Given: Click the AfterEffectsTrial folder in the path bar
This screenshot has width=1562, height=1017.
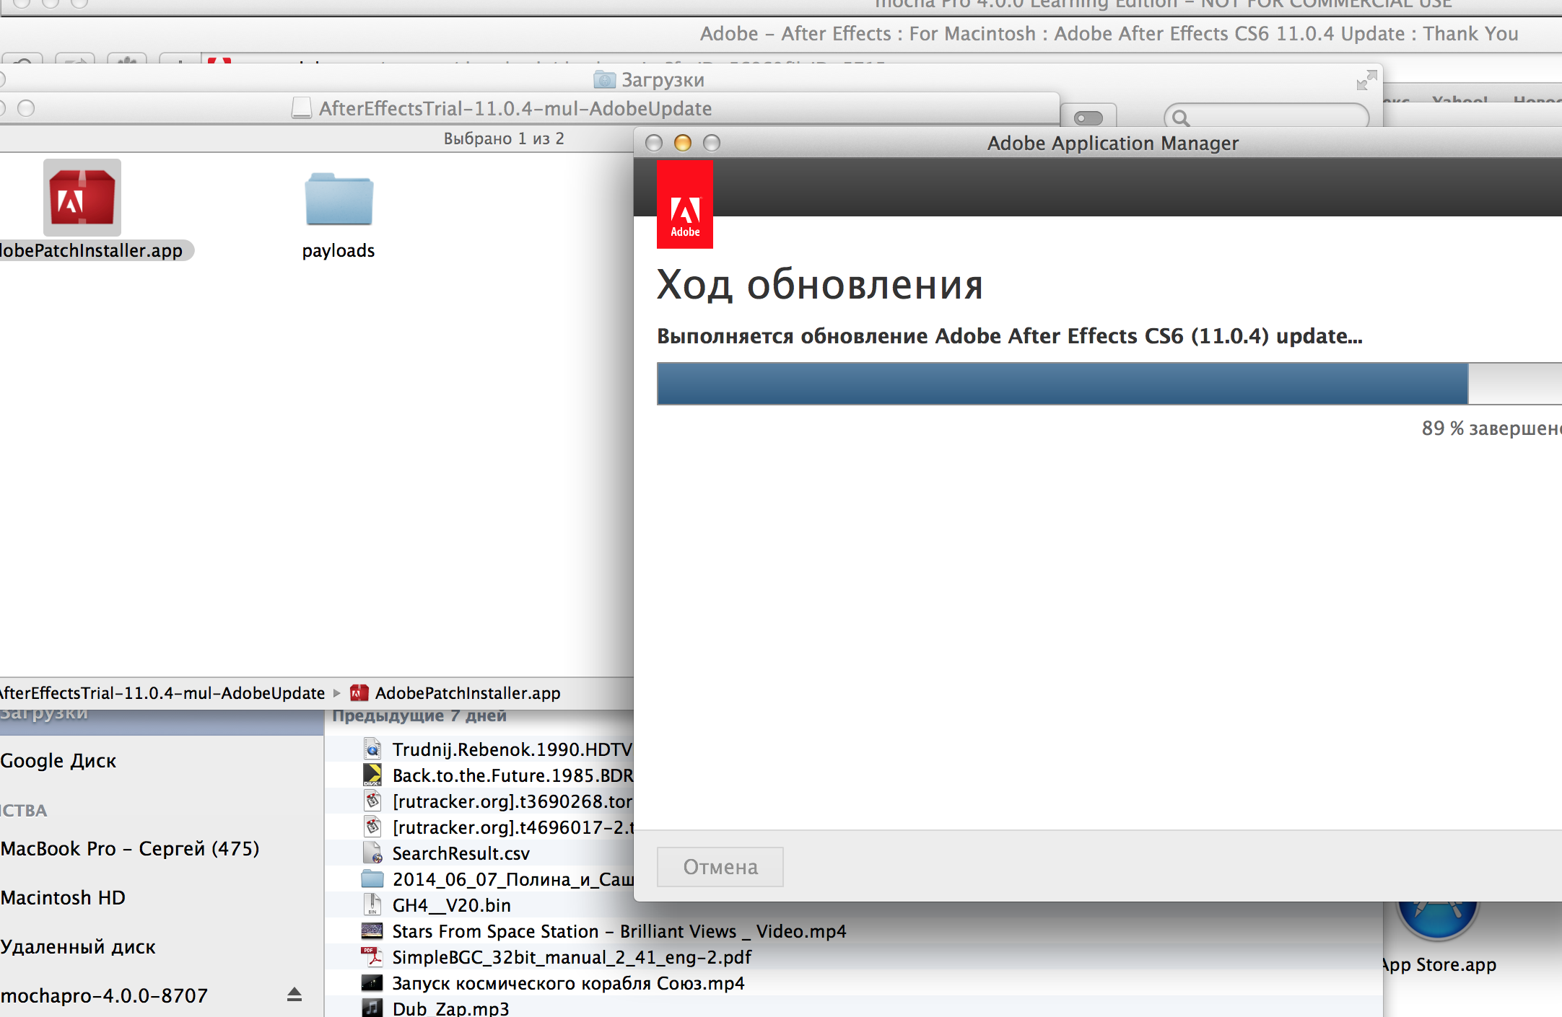Looking at the screenshot, I should [x=162, y=693].
